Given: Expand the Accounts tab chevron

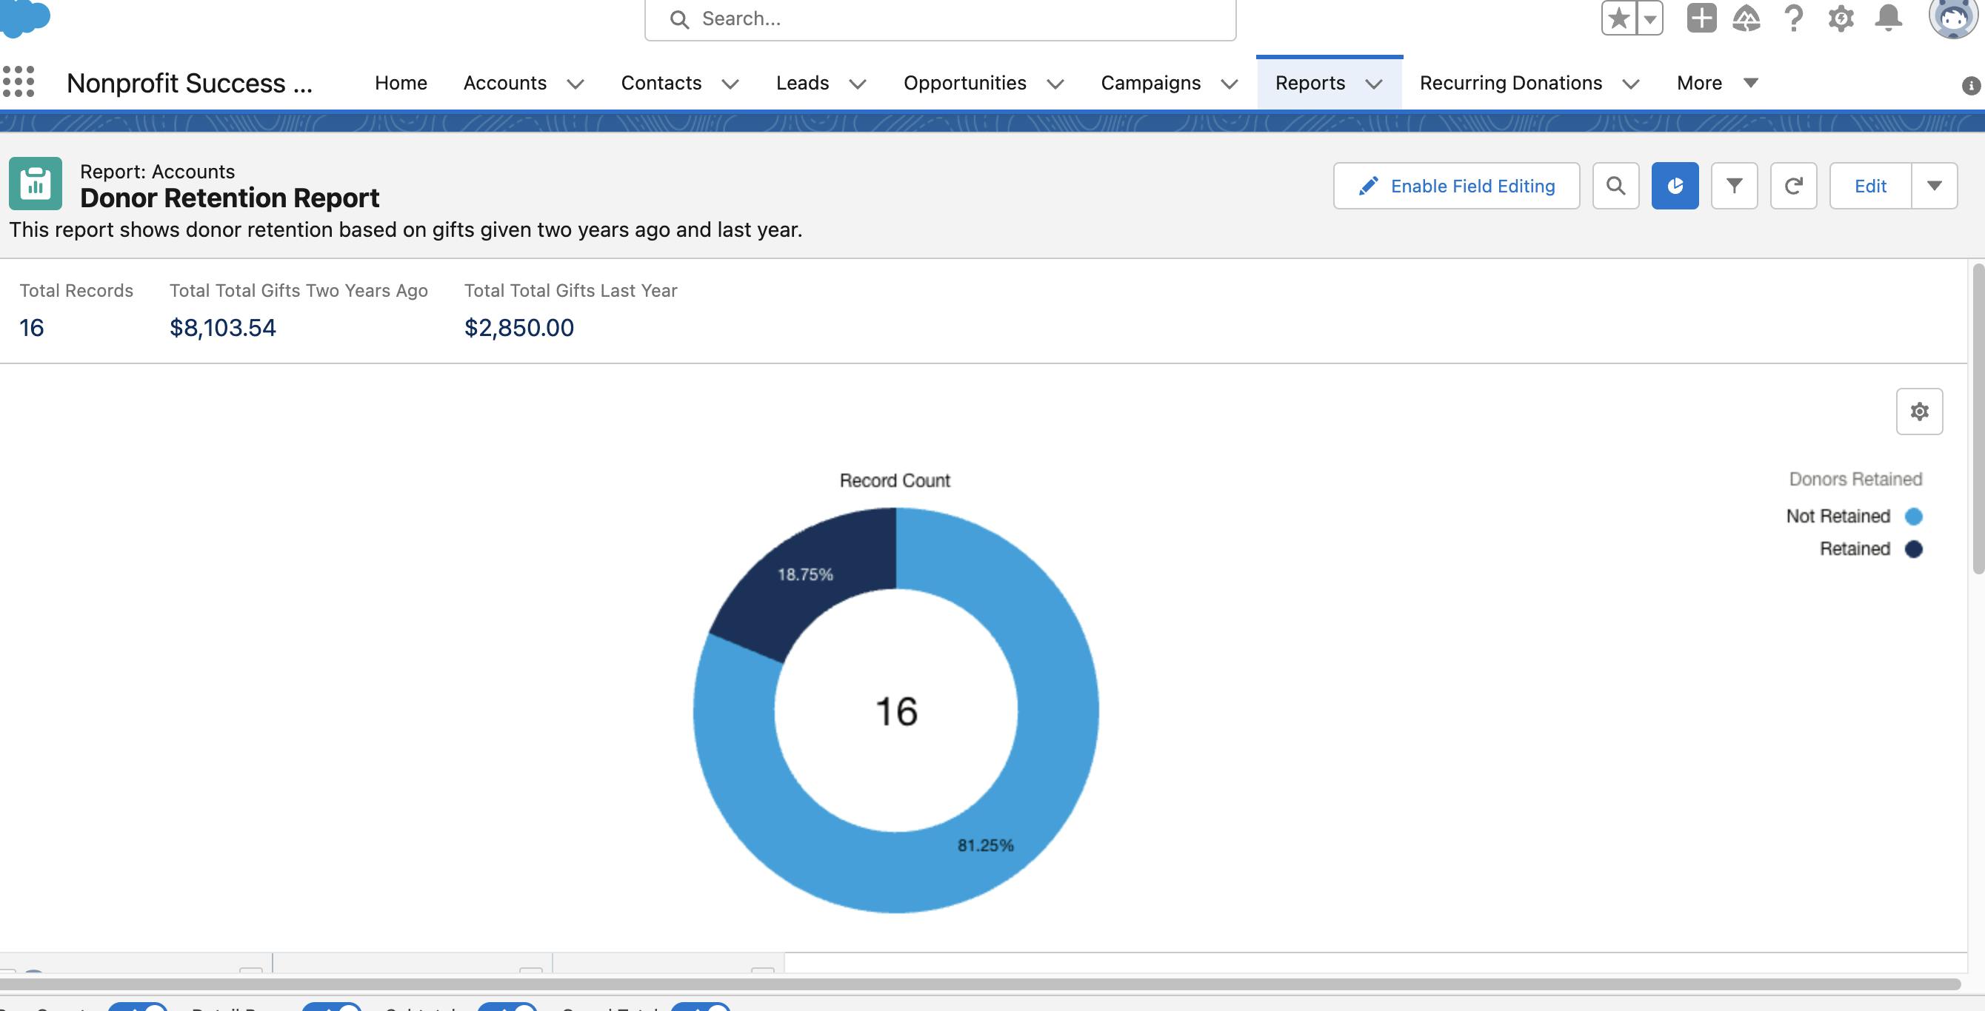Looking at the screenshot, I should [576, 84].
